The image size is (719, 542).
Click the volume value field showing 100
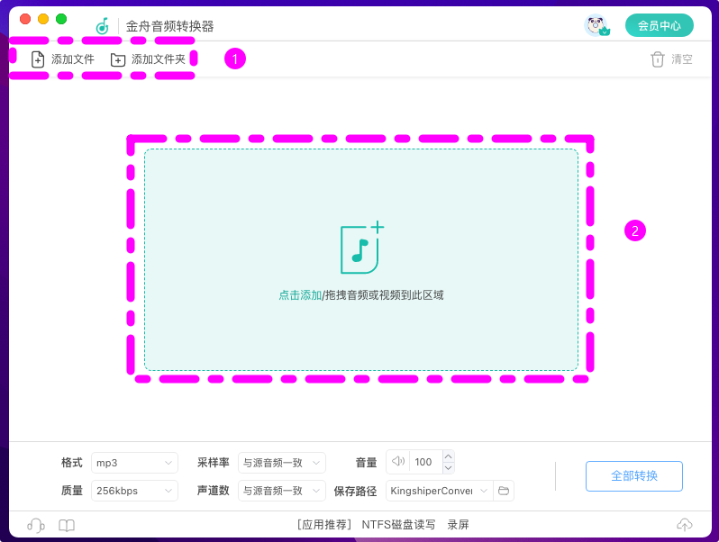click(x=425, y=462)
